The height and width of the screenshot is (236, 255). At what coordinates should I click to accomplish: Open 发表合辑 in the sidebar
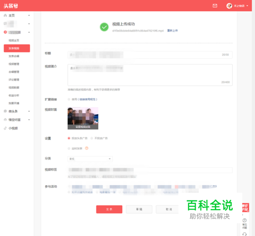[14, 56]
